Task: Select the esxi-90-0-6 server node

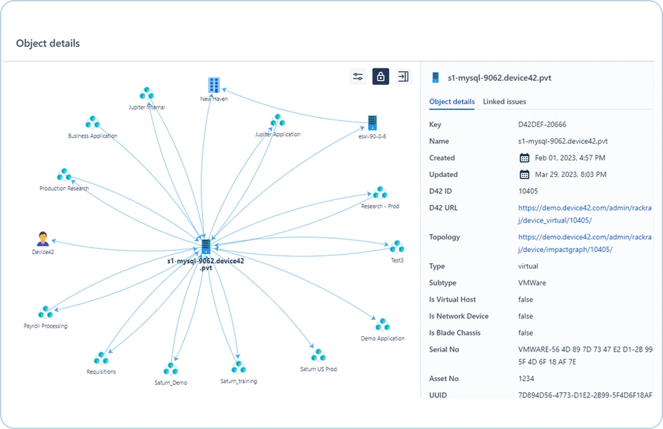Action: point(372,123)
